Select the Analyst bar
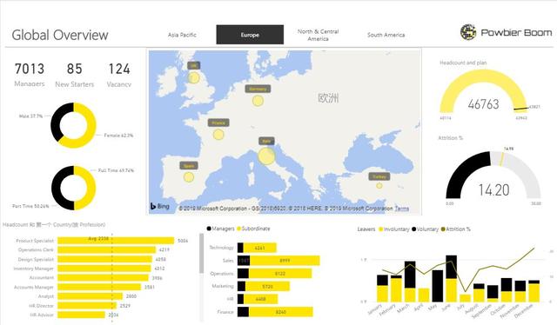Viewport: 557px width, 325px height. point(90,296)
